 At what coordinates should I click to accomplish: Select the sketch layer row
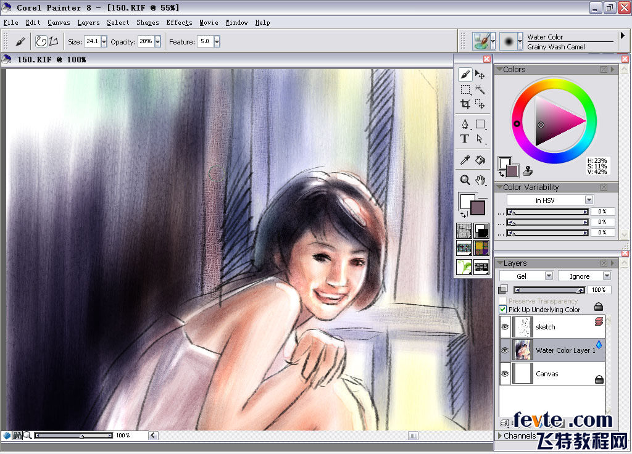coord(552,327)
